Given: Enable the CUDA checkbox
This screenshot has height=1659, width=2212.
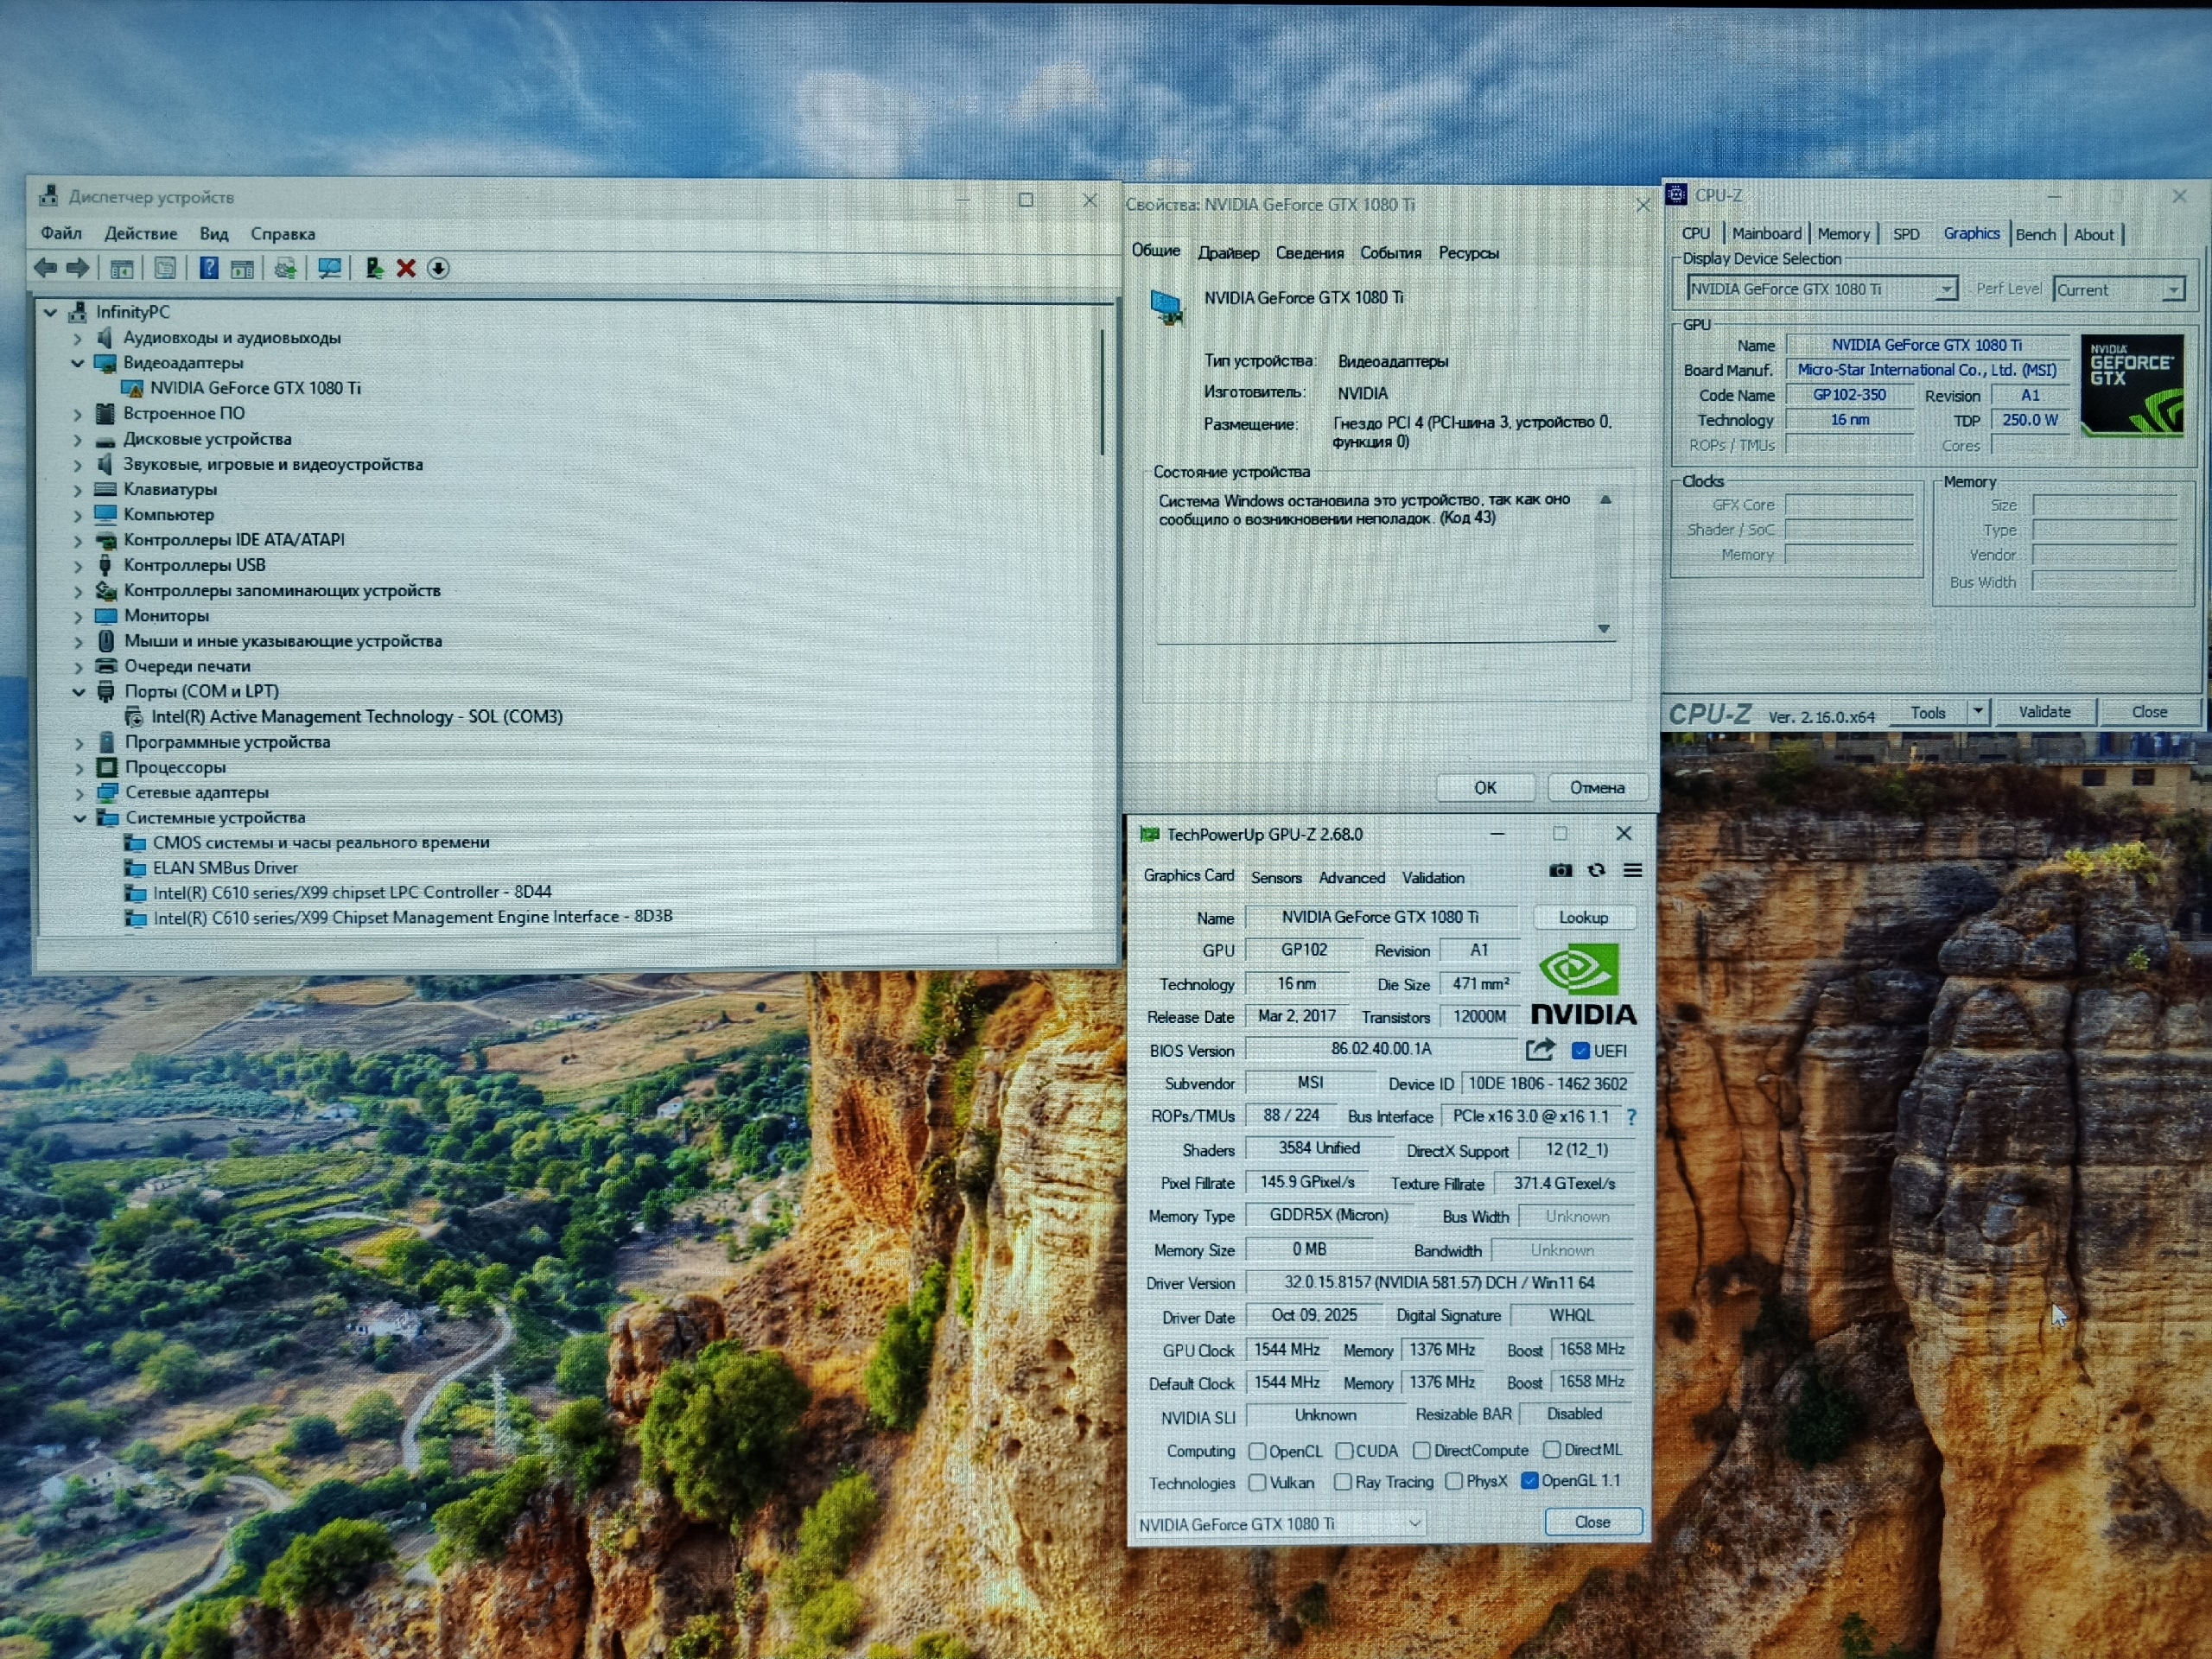Looking at the screenshot, I should click(1345, 1451).
